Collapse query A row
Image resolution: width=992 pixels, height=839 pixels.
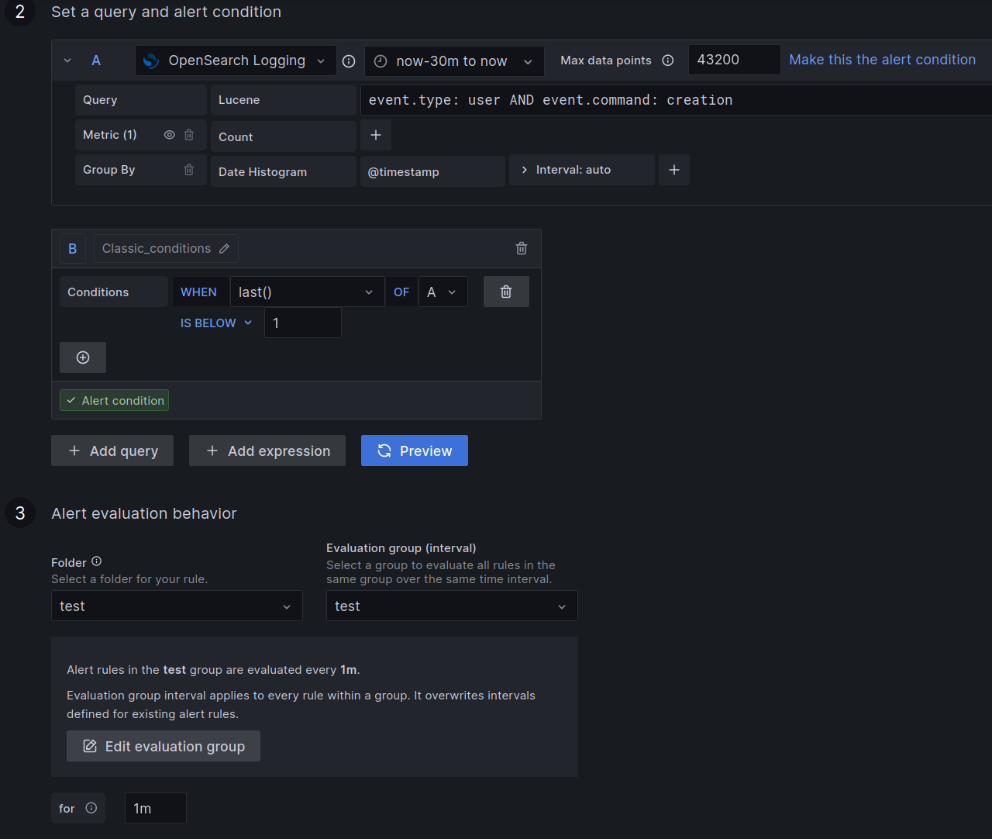pos(67,60)
